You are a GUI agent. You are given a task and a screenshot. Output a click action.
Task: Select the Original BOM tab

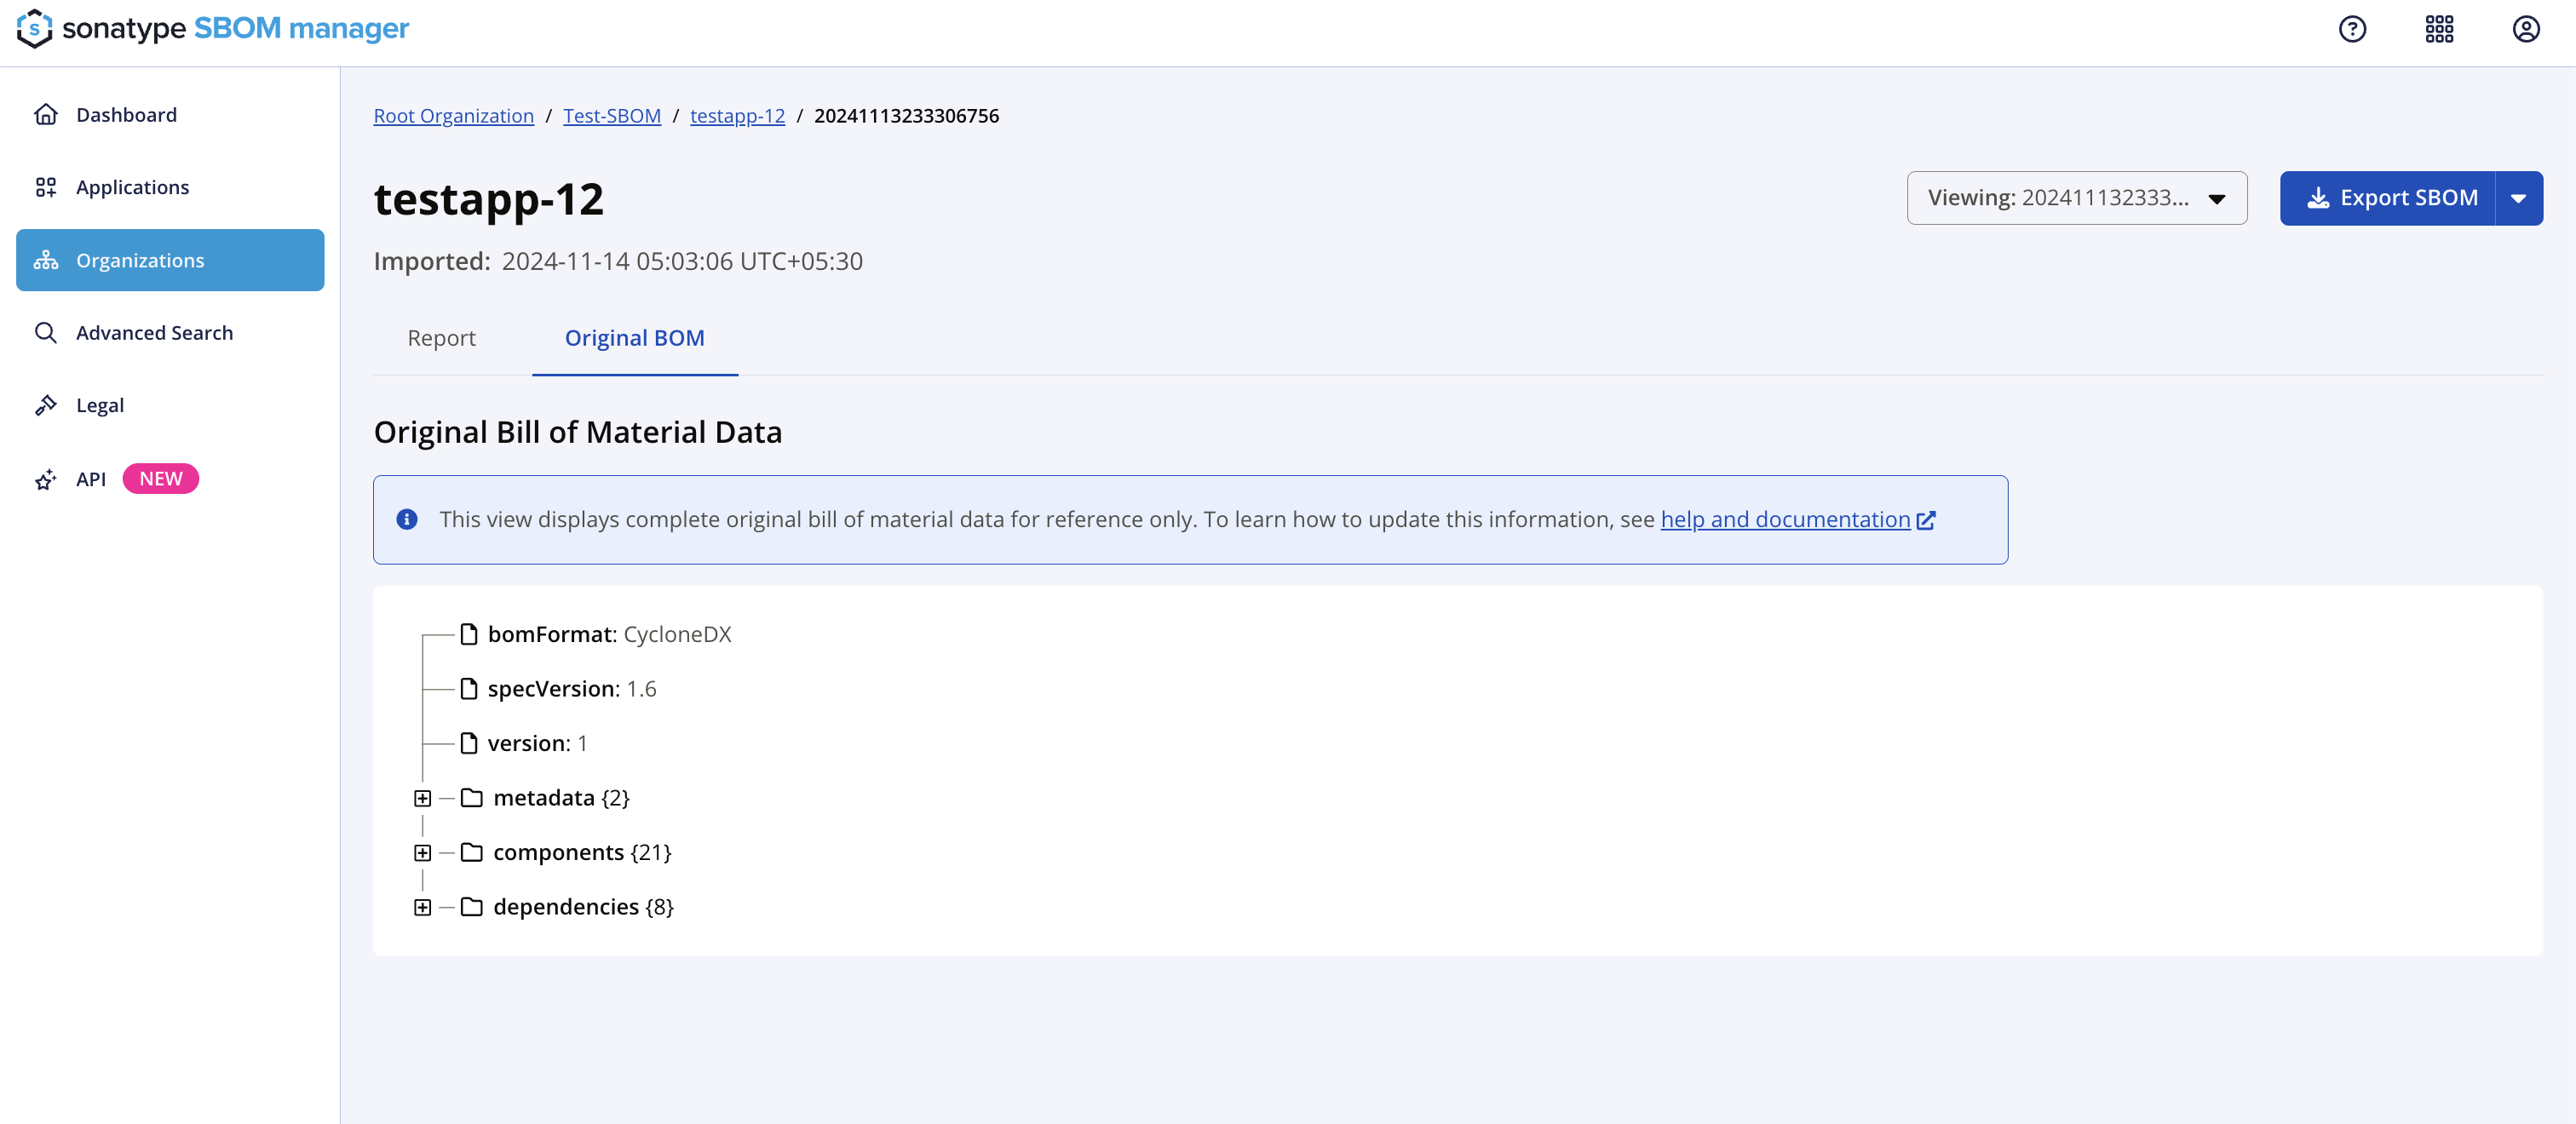(635, 338)
